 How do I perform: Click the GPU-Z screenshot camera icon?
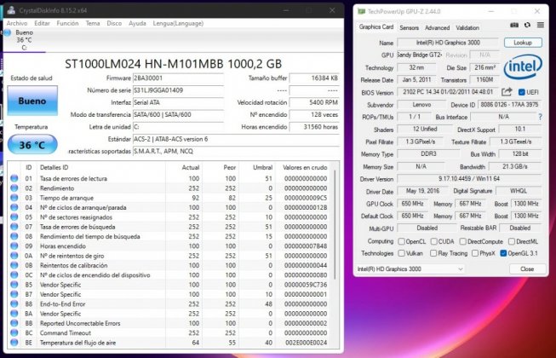[x=514, y=25]
